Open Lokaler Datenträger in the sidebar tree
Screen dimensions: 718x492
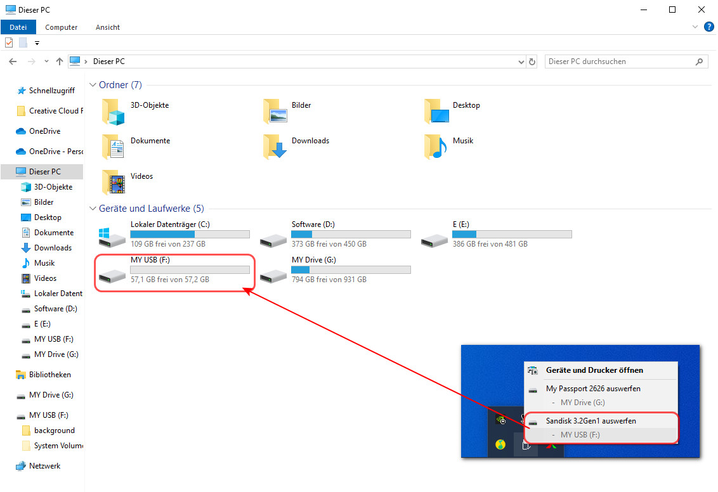coord(52,294)
